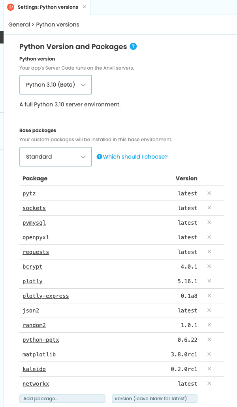Delete the networkx package using its X icon
The width and height of the screenshot is (237, 407).
(209, 383)
